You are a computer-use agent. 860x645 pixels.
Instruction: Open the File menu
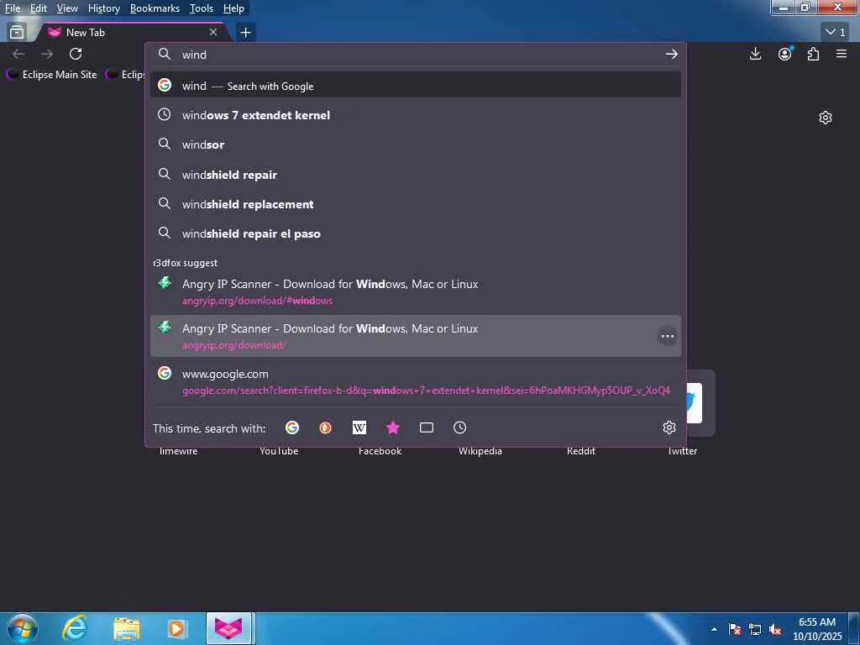(12, 8)
